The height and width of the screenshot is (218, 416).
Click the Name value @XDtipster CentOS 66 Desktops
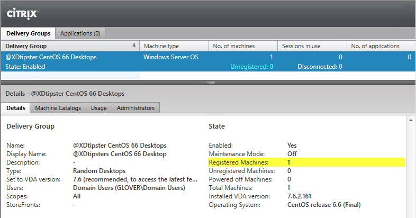pyautogui.click(x=120, y=146)
